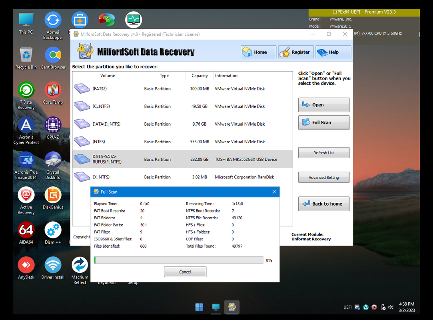Select the (NTFS) 555.00 MB partition
Viewport: 433px width, 320px height.
tap(183, 142)
